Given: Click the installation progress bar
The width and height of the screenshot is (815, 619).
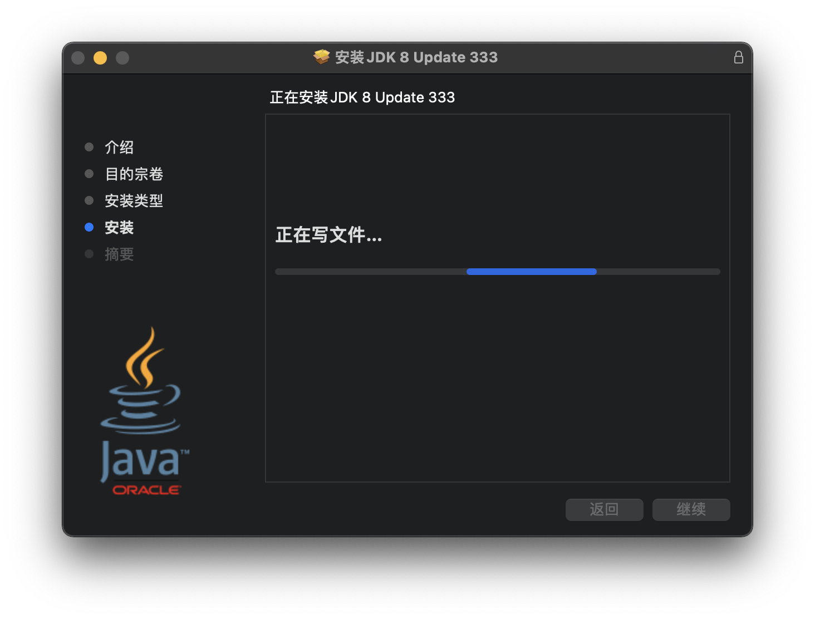Looking at the screenshot, I should tap(497, 272).
